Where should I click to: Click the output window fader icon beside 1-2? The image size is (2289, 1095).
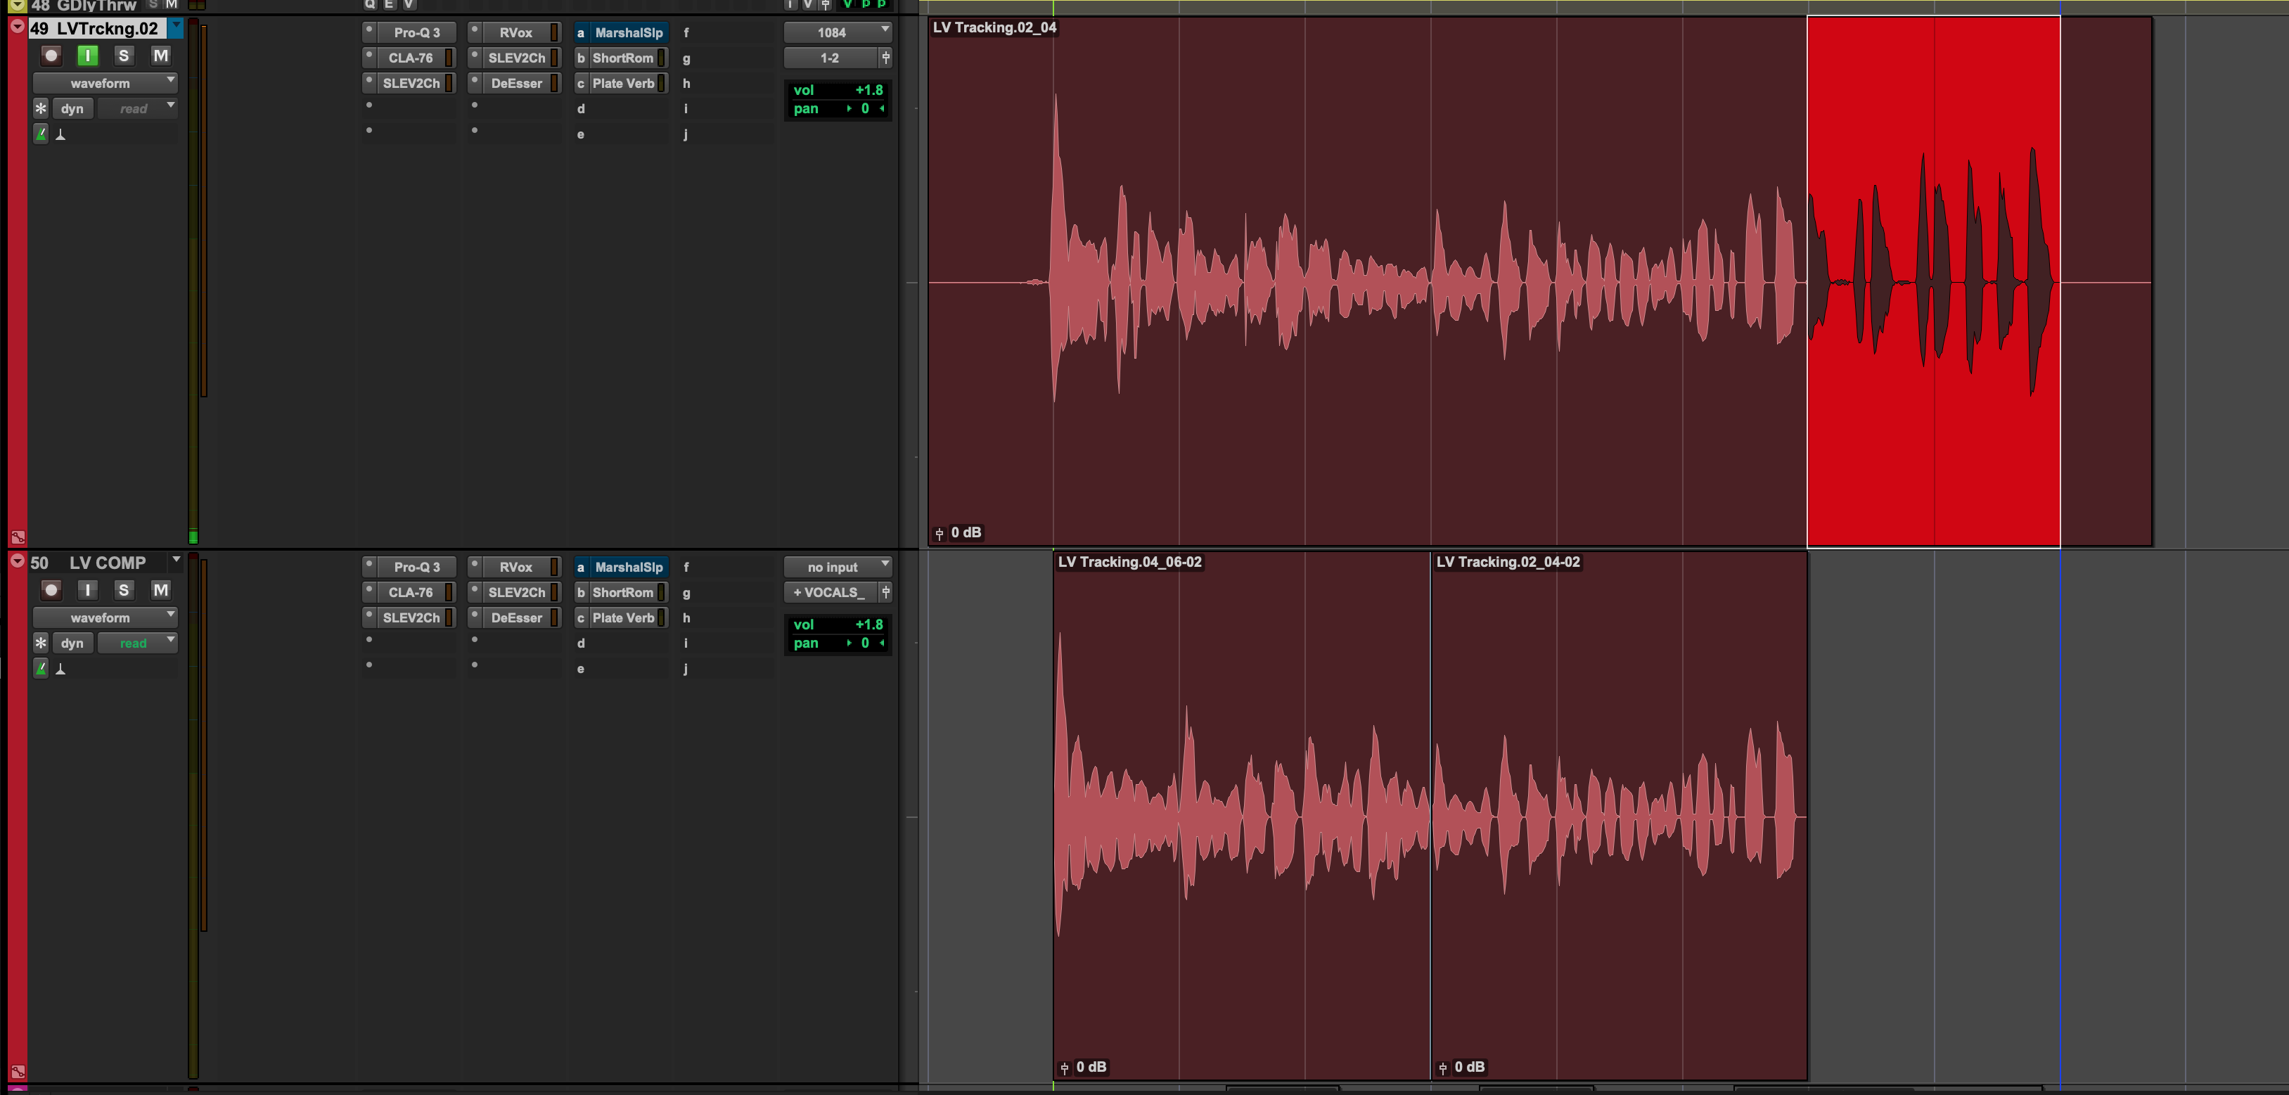[x=885, y=58]
